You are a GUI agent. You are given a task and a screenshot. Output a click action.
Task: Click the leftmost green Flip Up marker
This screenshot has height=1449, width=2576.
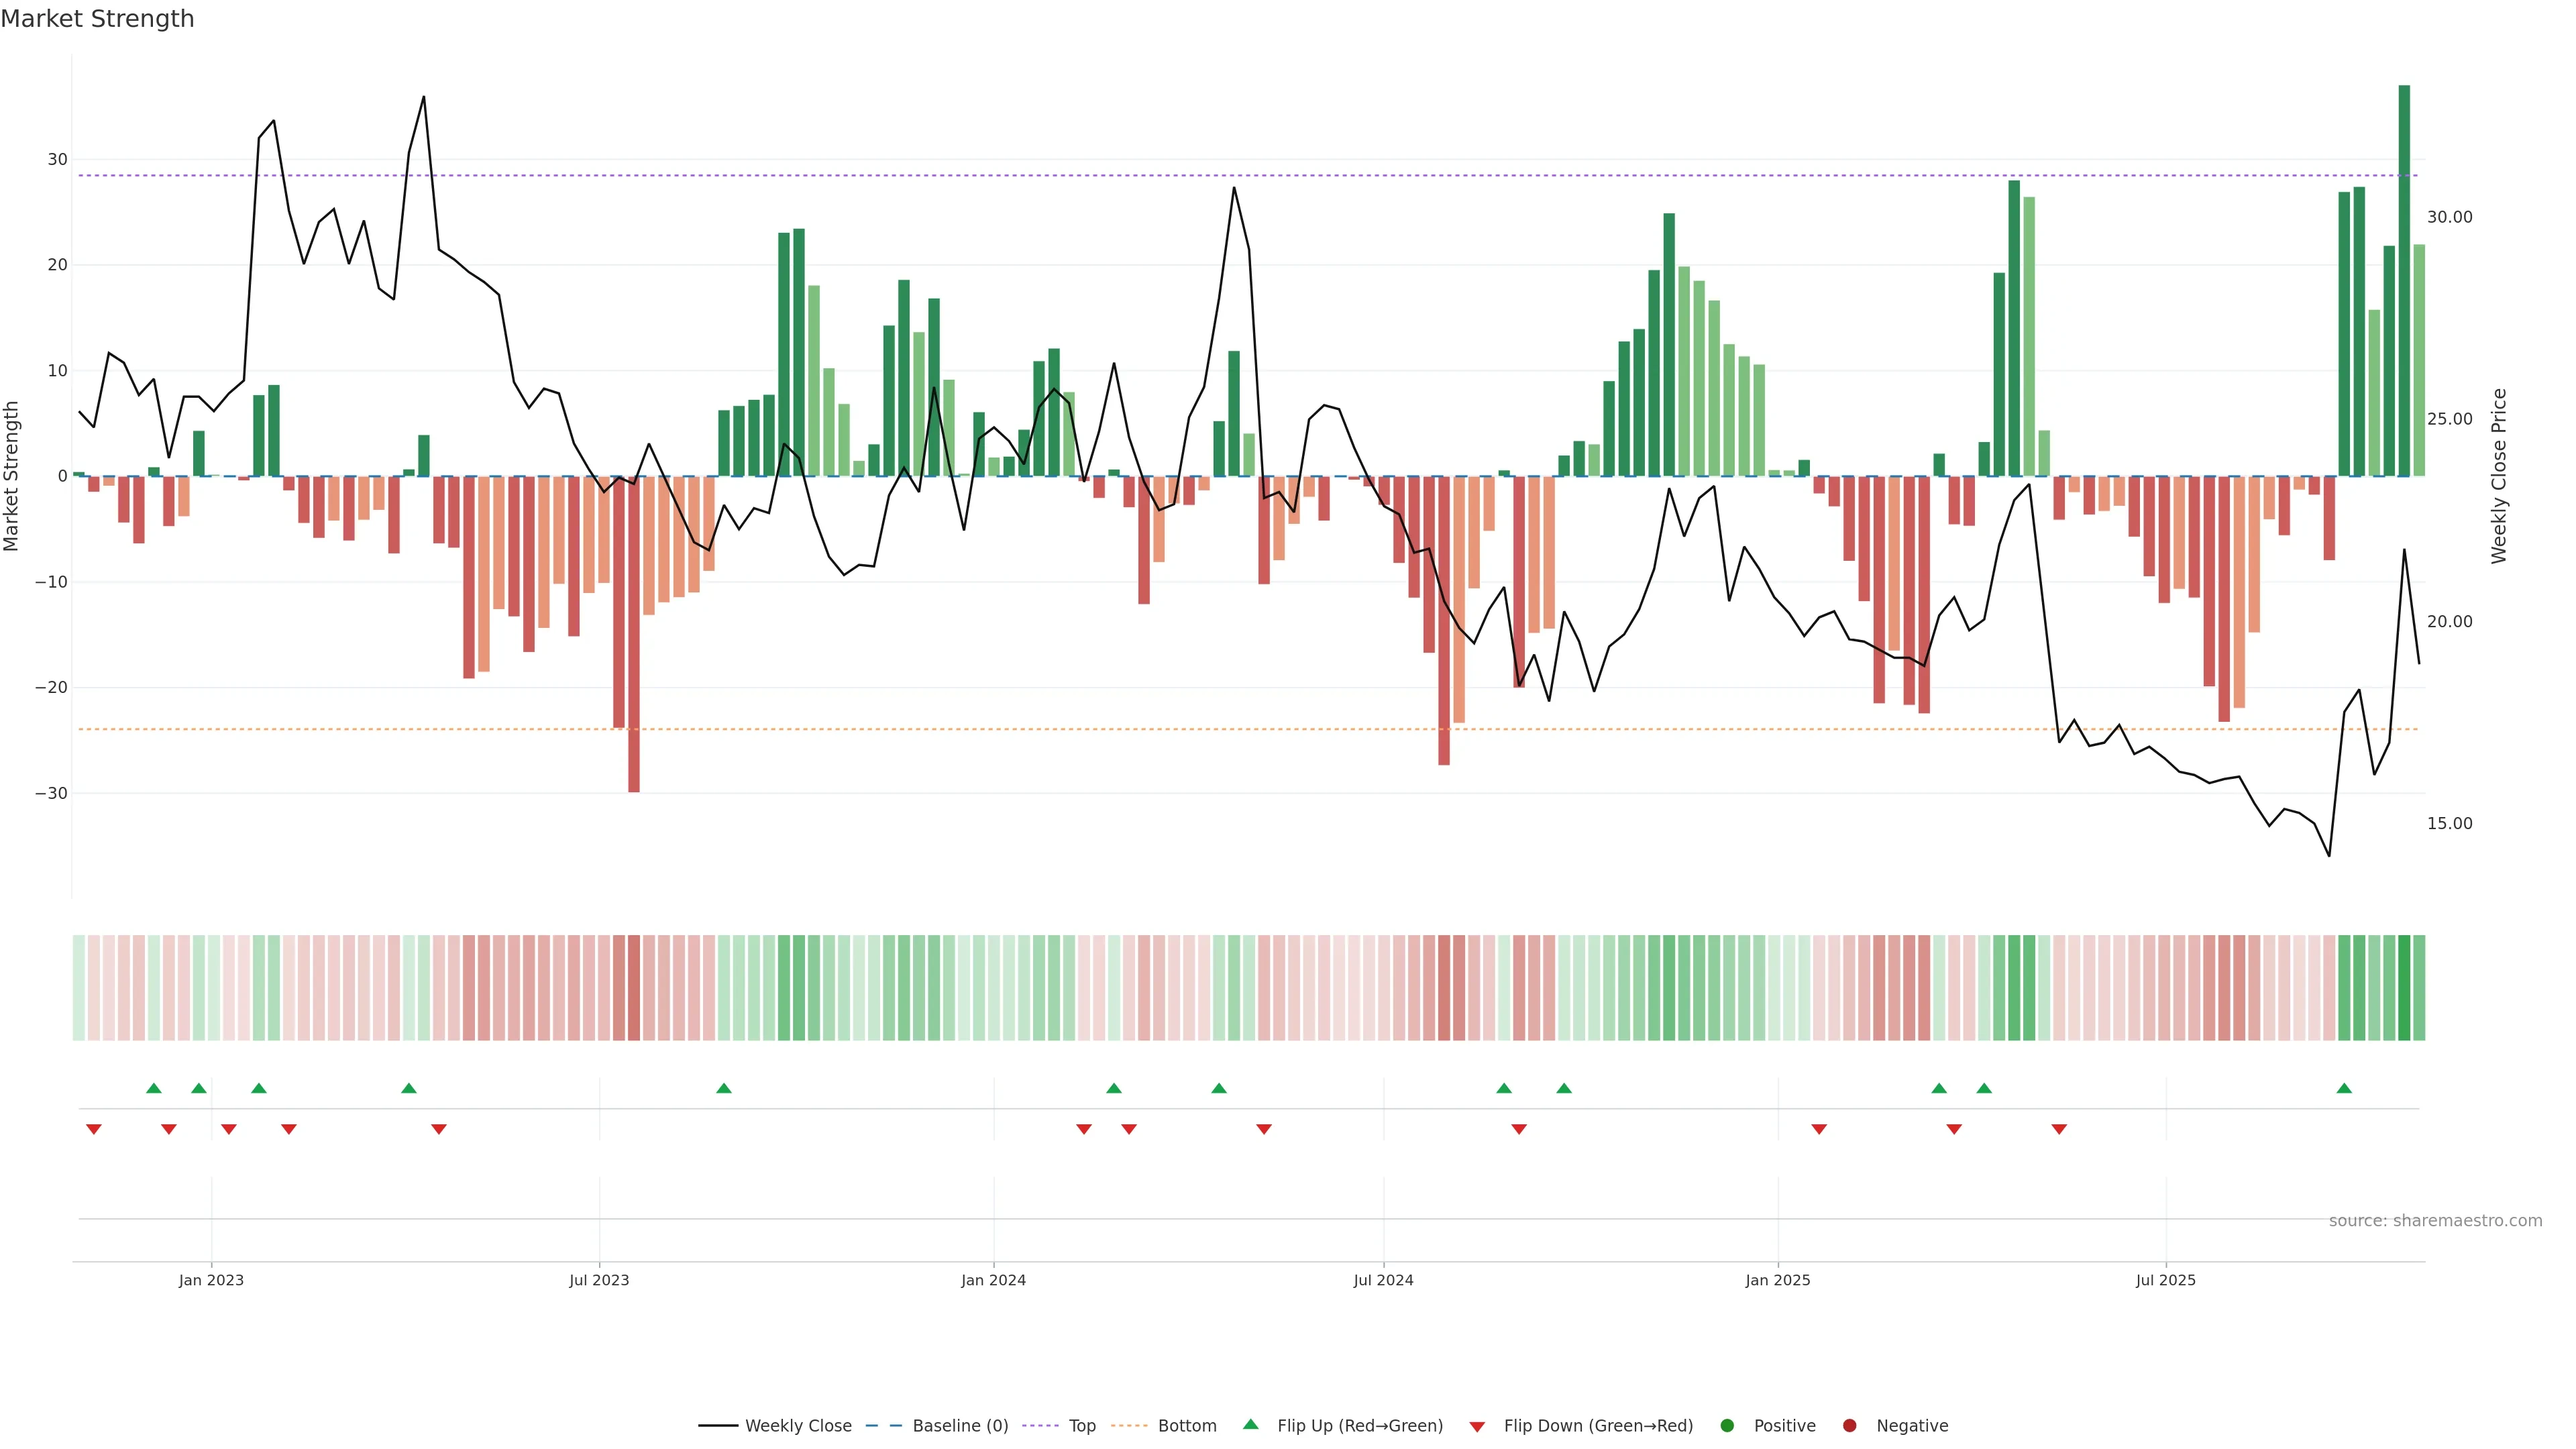tap(154, 1088)
